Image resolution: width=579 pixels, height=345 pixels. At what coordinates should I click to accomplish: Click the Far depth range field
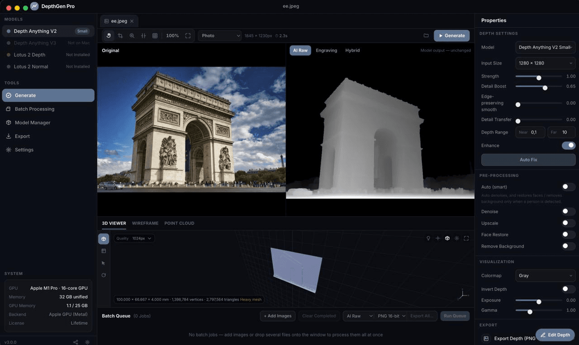coord(561,132)
